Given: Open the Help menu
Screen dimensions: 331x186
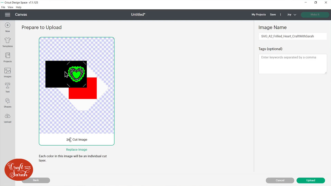Looking at the screenshot, I should 18,7.
